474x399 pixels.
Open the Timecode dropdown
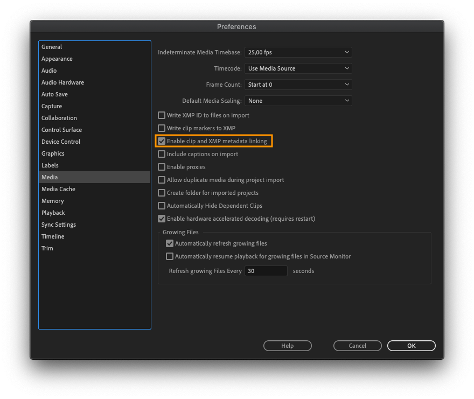click(x=298, y=68)
